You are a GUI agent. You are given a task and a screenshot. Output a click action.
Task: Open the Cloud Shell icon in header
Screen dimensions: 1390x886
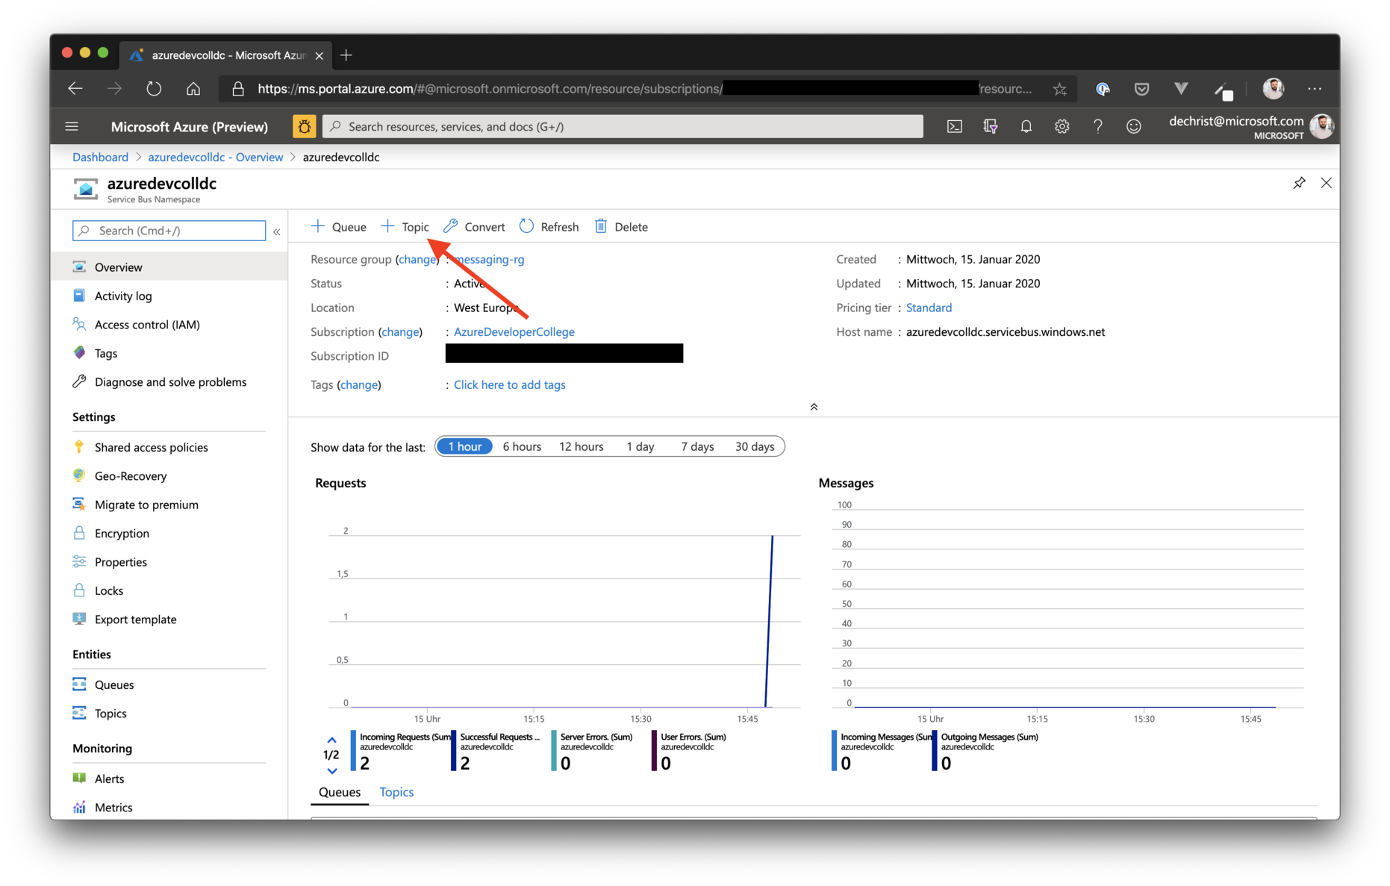coord(954,127)
